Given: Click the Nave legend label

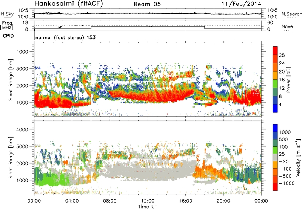Looking at the screenshot, I should coord(287,26).
